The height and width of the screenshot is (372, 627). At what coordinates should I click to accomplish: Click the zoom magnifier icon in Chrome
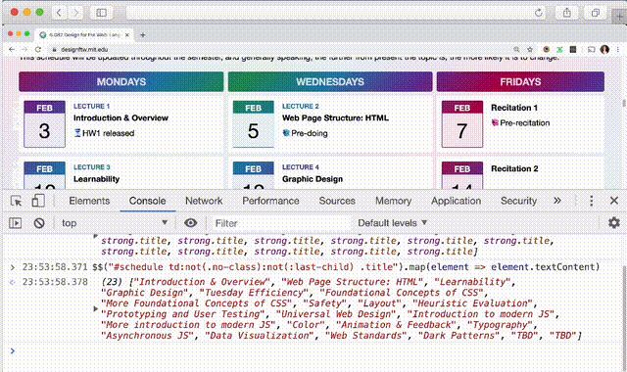516,49
